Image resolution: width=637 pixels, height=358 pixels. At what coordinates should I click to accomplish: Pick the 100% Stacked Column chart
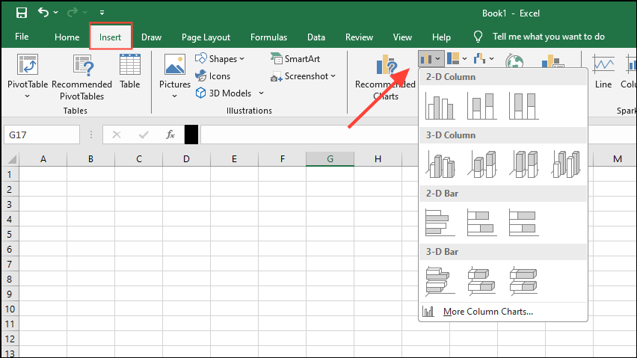click(x=523, y=105)
